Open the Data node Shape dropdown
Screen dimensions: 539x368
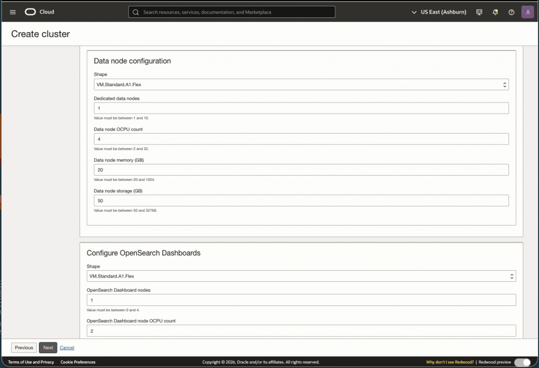[x=301, y=85]
